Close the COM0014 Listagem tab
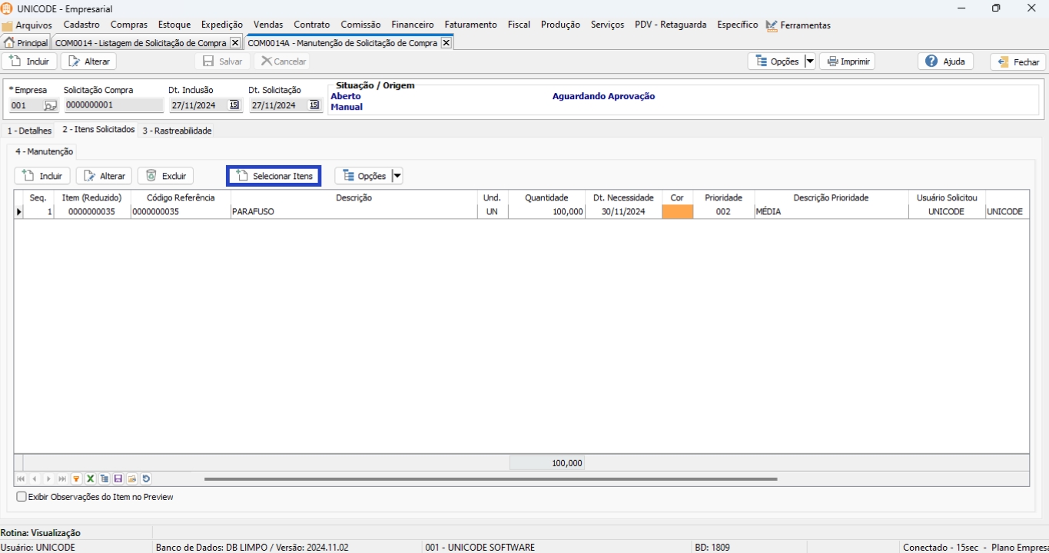Viewport: 1049px width, 553px height. point(235,43)
